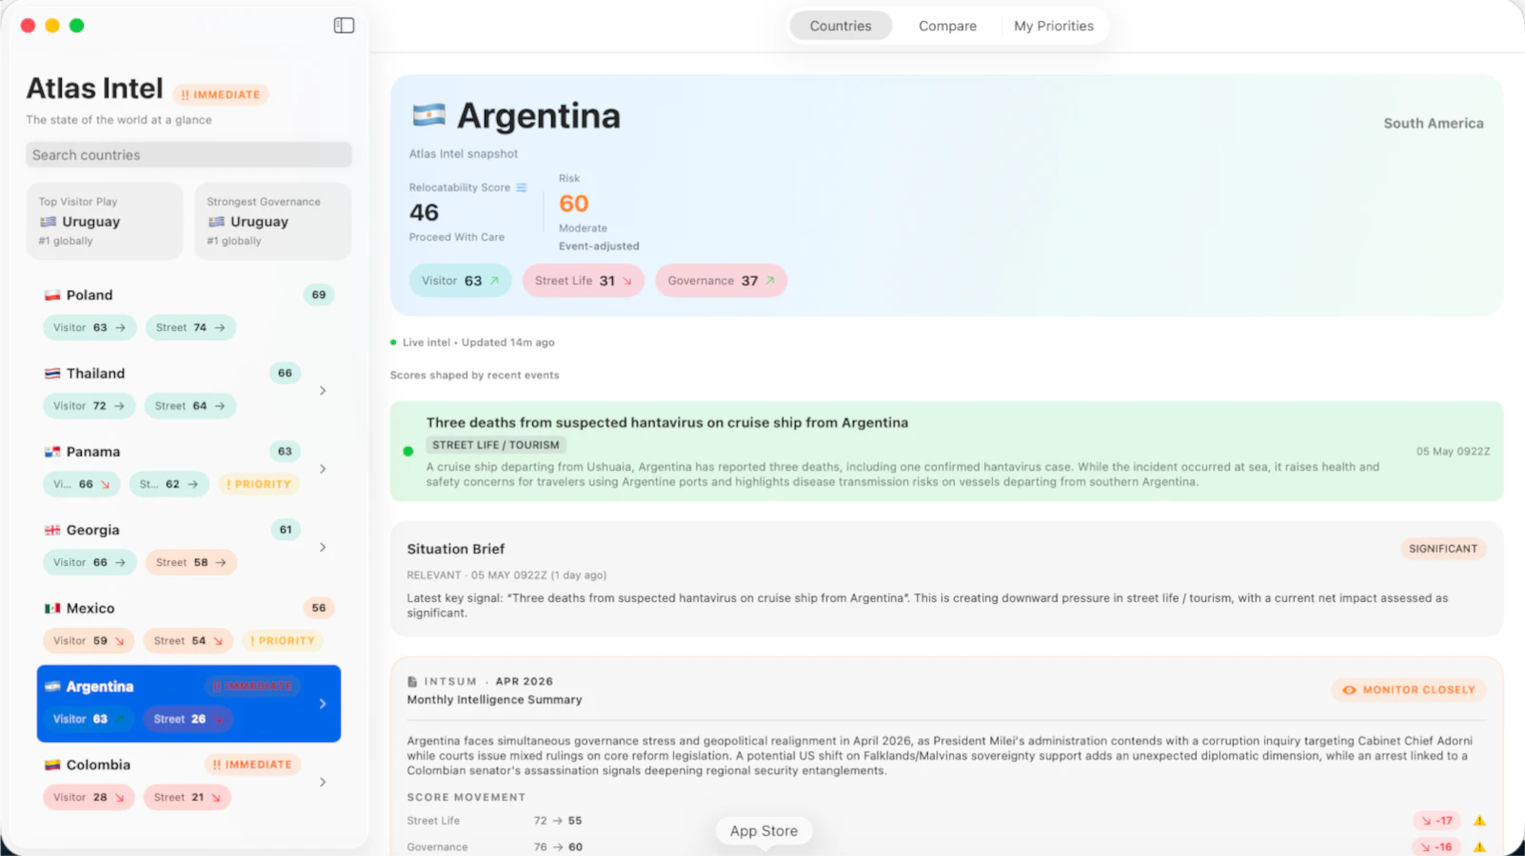Click Thailand's Visitor 72 pill
Viewport: 1525px width, 856px height.
[x=89, y=406]
